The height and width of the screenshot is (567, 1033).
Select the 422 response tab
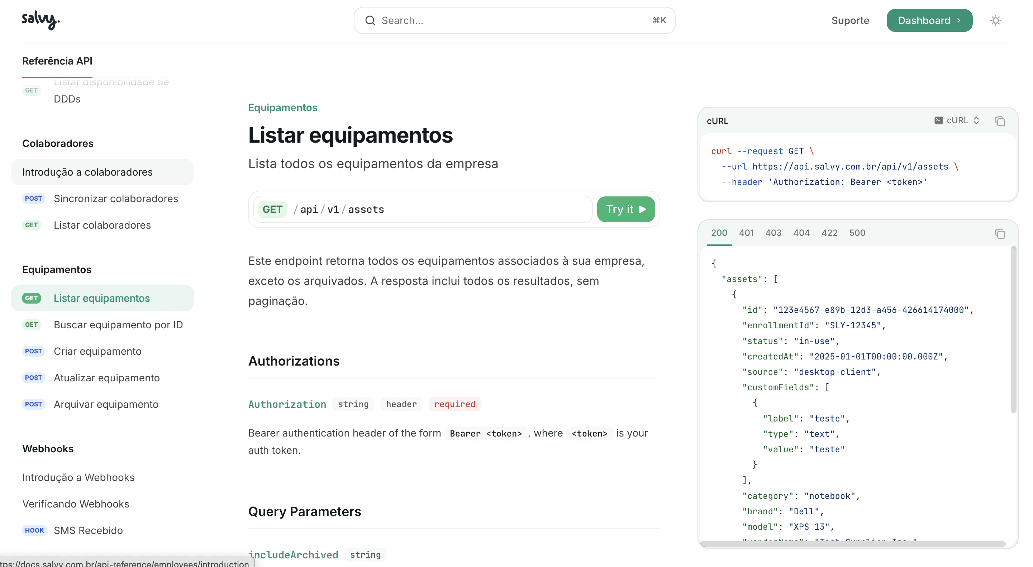829,233
